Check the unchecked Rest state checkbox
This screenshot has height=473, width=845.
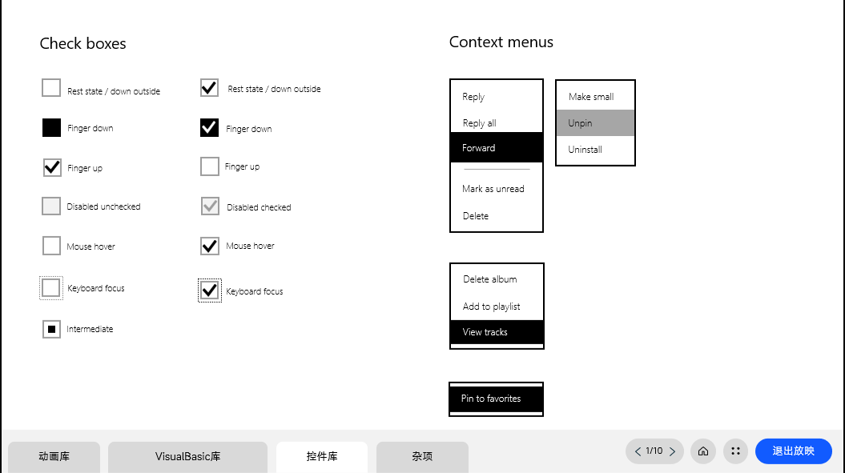[51, 88]
